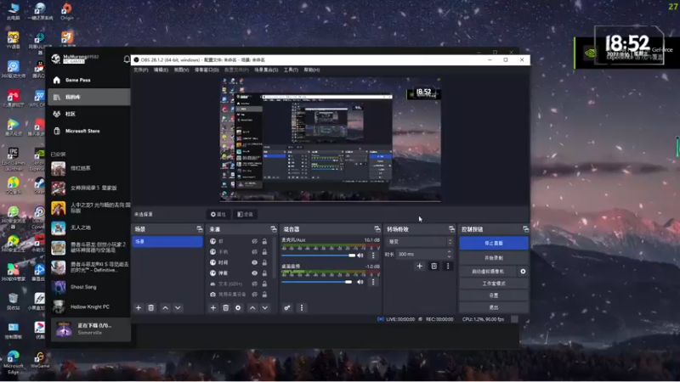This screenshot has height=382, width=680.
Task: Show the hidden 视频采集设备 source
Action: (254, 295)
